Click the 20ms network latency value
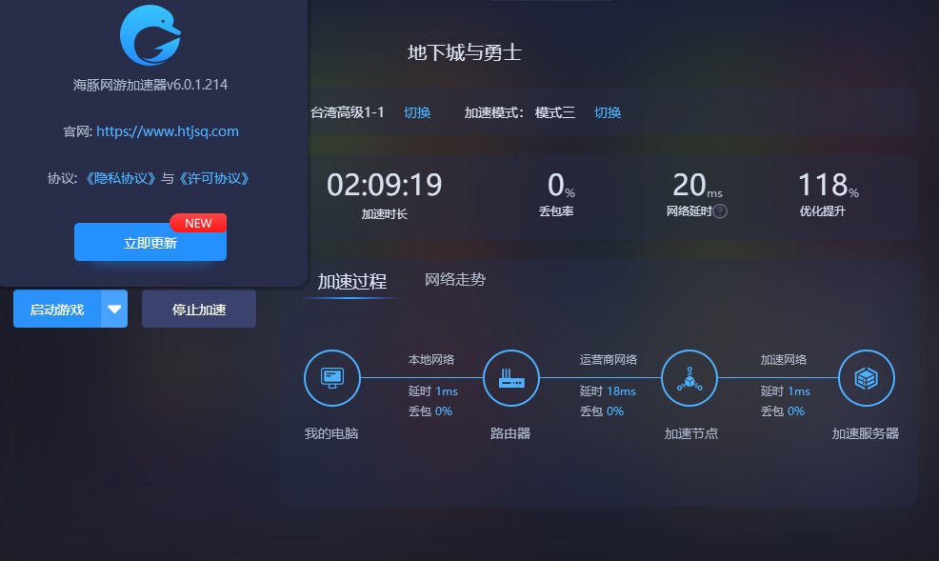Viewport: 939px width, 561px height. pos(697,185)
